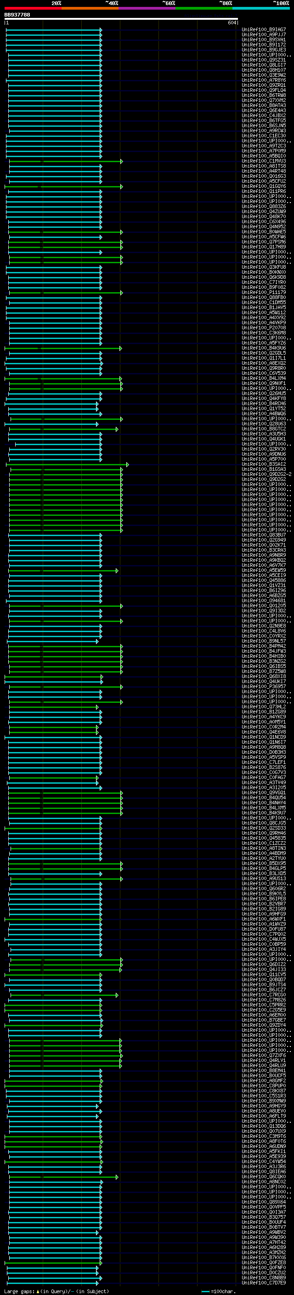Viewport: 294px width, 1295px height.
Task: Click the cyan ~100% identity legend bar
Action: pos(261,8)
